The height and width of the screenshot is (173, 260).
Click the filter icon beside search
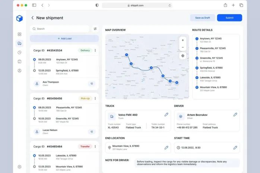(95, 29)
